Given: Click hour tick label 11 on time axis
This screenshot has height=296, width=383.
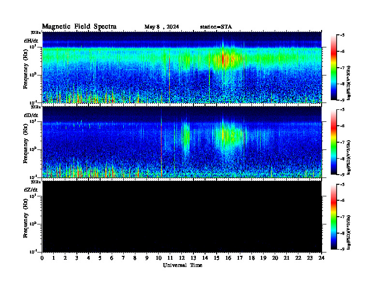Looking at the screenshot, I should point(170,258).
